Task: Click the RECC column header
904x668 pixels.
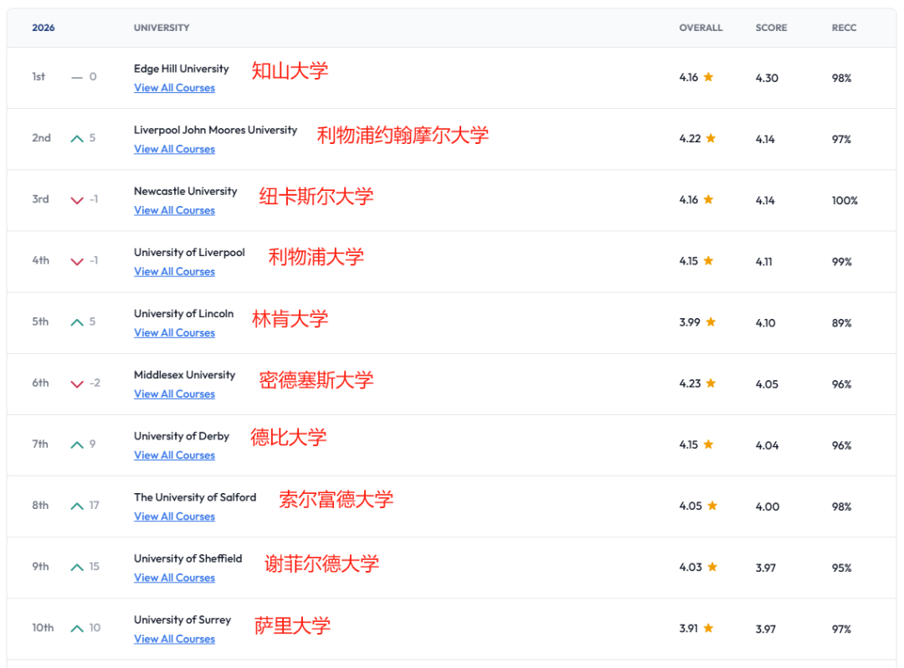Action: click(x=844, y=28)
